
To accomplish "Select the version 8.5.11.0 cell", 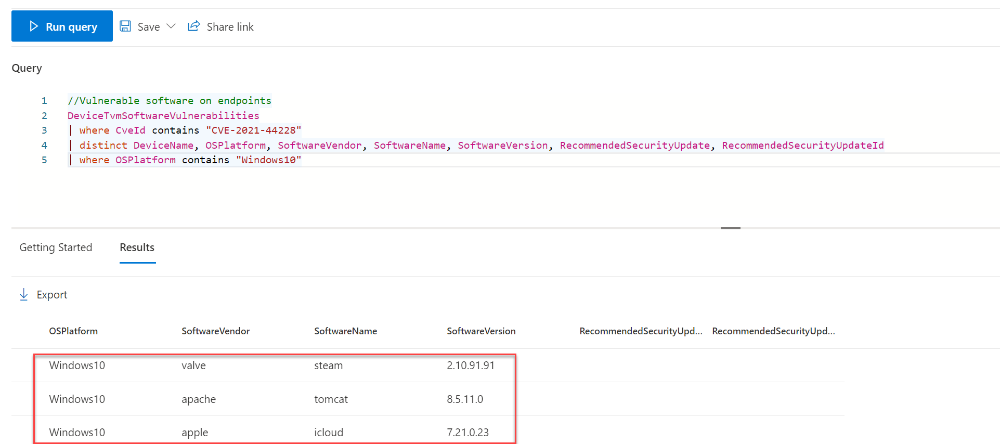I will click(465, 399).
